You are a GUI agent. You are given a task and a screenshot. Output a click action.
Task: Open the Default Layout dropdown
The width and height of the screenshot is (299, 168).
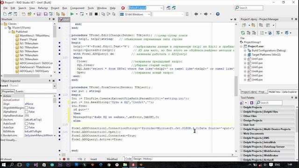point(161,8)
